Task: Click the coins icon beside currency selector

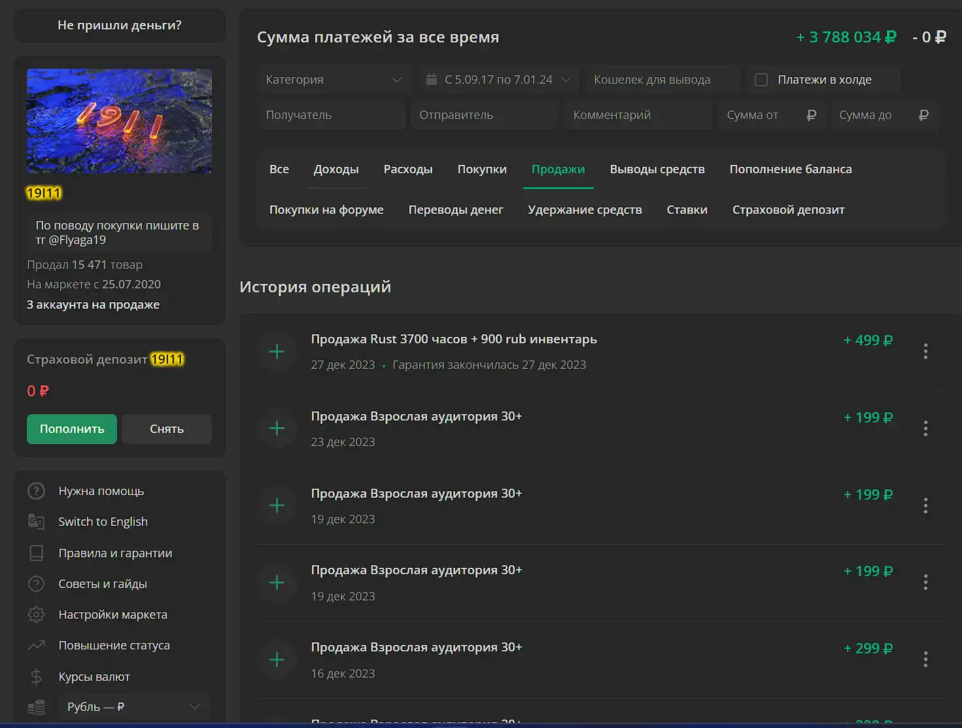Action: coord(37,707)
